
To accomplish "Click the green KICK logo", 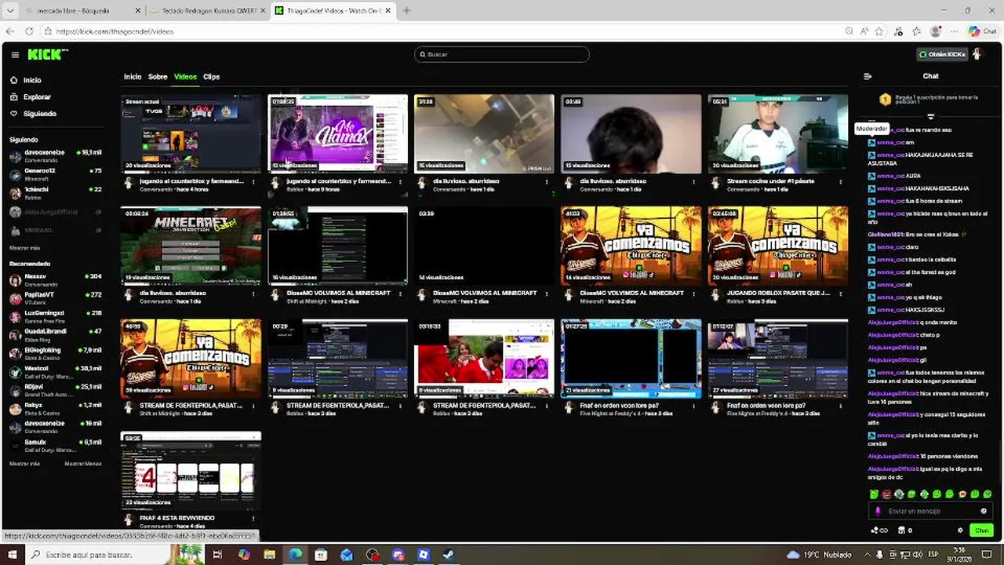I will (47, 54).
